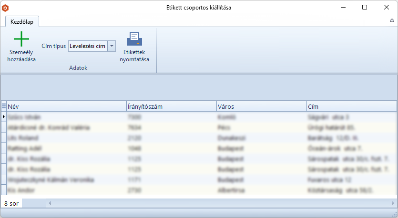Click the green plus Szemeély hozzáadása icon
The image size is (398, 218).
point(21,38)
